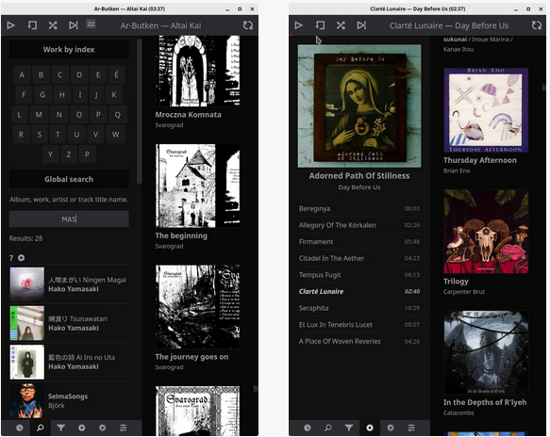
Task: Toggle stop-after-track icon in Clarté Lunaire window
Action: [x=320, y=25]
